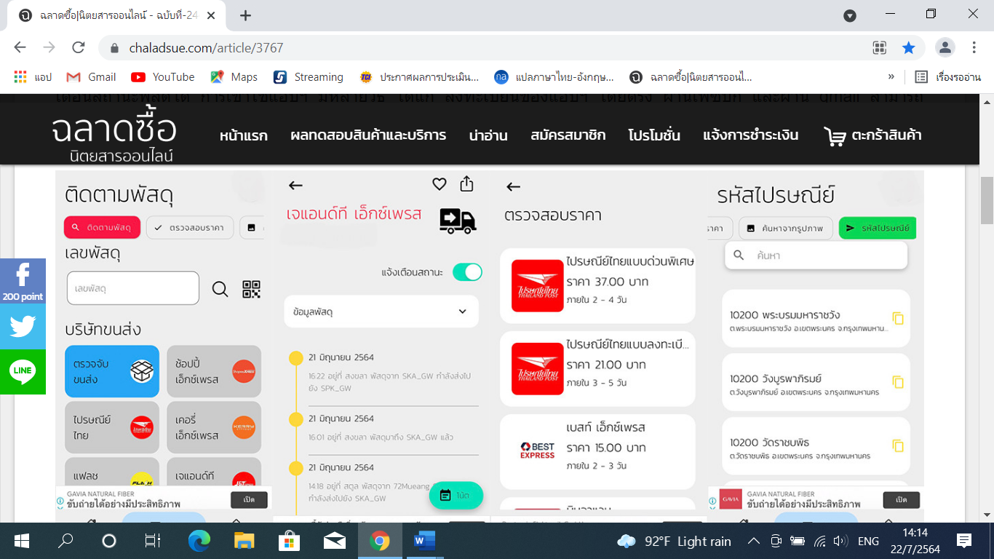The image size is (994, 559).
Task: Click the heart favorite icon
Action: point(439,184)
